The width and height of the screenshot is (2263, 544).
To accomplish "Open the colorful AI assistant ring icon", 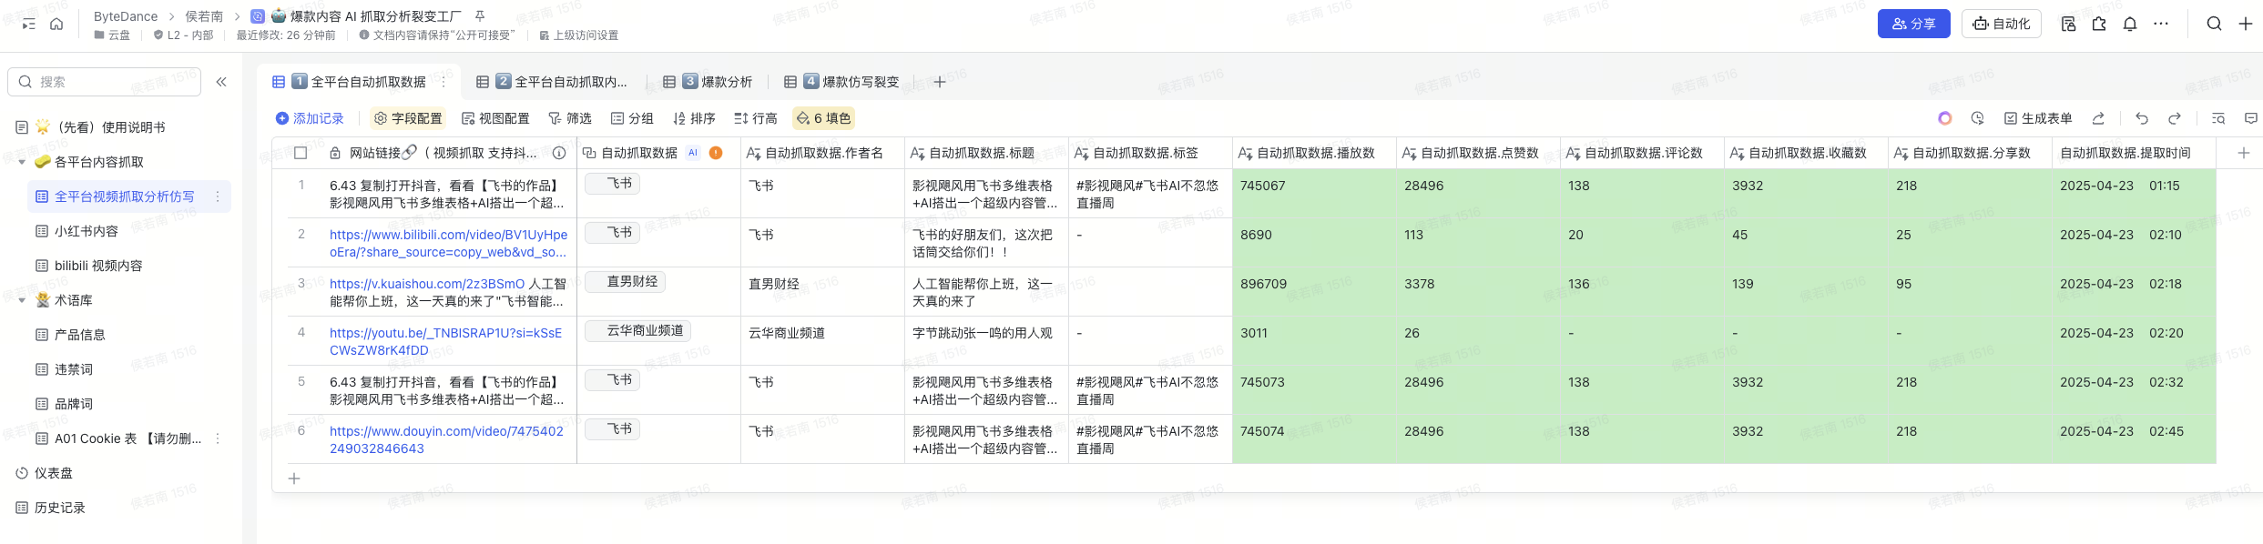I will 1944,118.
